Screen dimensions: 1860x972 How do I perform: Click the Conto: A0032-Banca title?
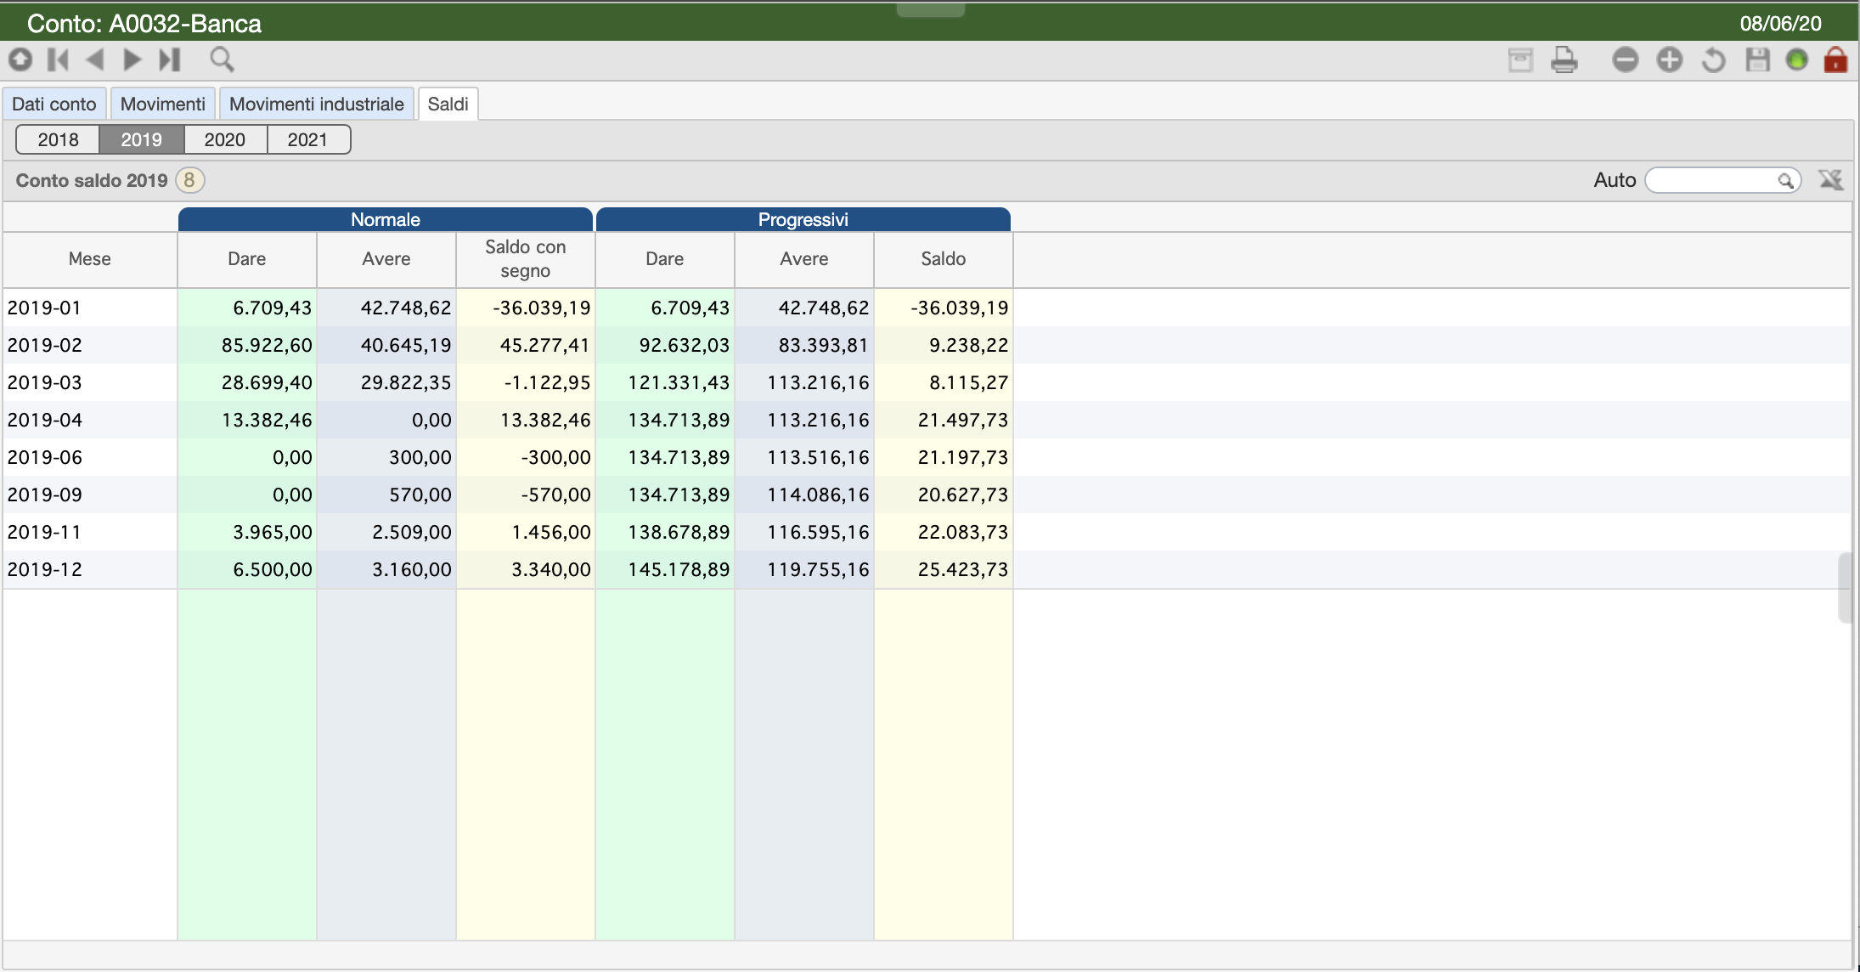click(144, 23)
